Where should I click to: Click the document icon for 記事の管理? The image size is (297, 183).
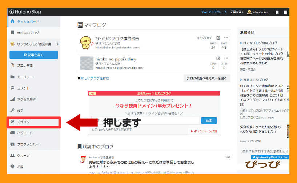click(x=12, y=65)
